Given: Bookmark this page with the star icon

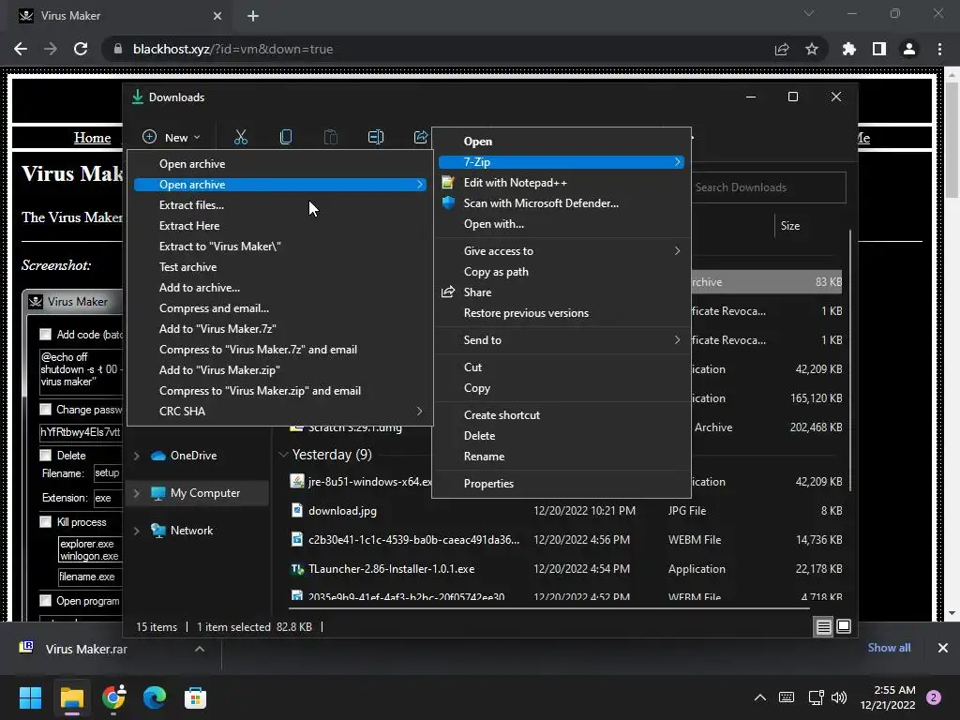Looking at the screenshot, I should 812,49.
